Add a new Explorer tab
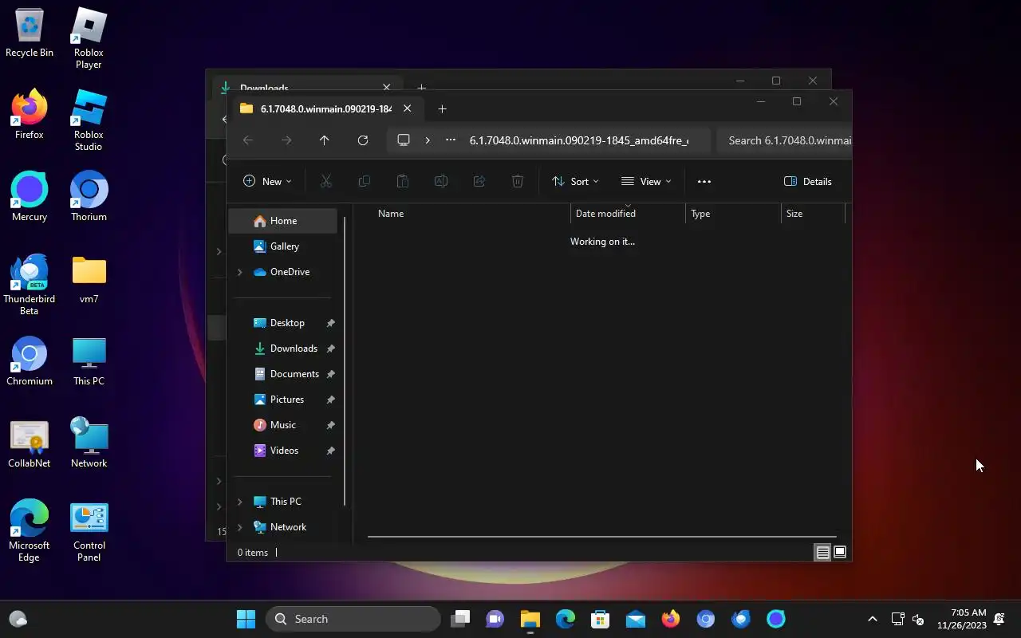The width and height of the screenshot is (1021, 638). coord(442,109)
